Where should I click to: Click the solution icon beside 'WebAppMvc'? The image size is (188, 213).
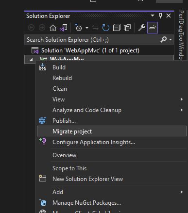[x=35, y=50]
